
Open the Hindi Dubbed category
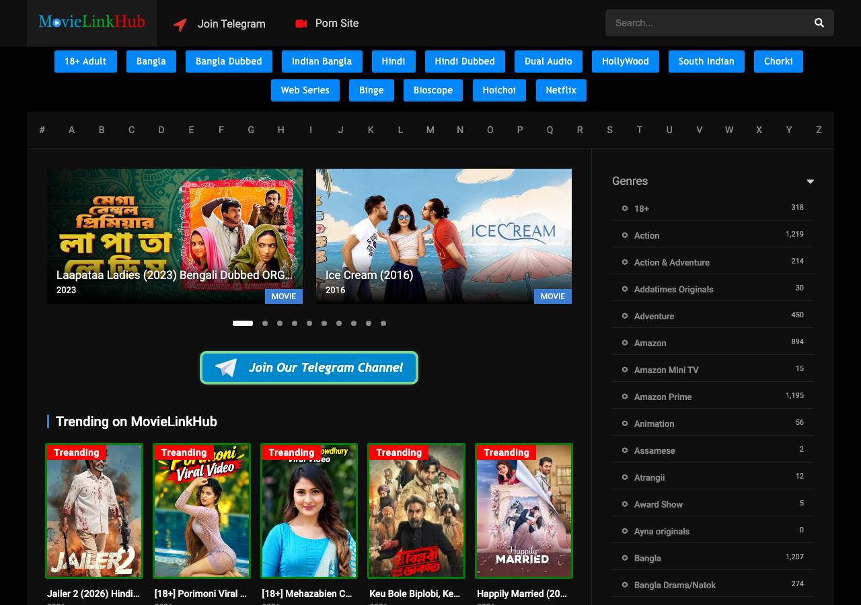click(465, 61)
